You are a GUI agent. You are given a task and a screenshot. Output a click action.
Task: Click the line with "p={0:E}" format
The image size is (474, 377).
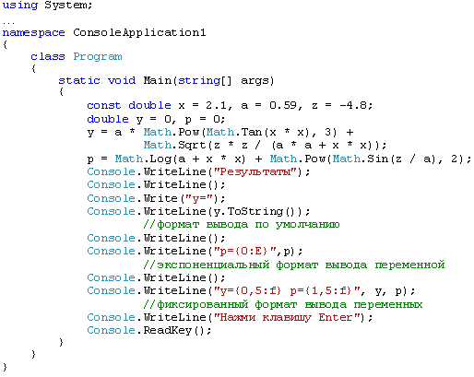tap(195, 252)
